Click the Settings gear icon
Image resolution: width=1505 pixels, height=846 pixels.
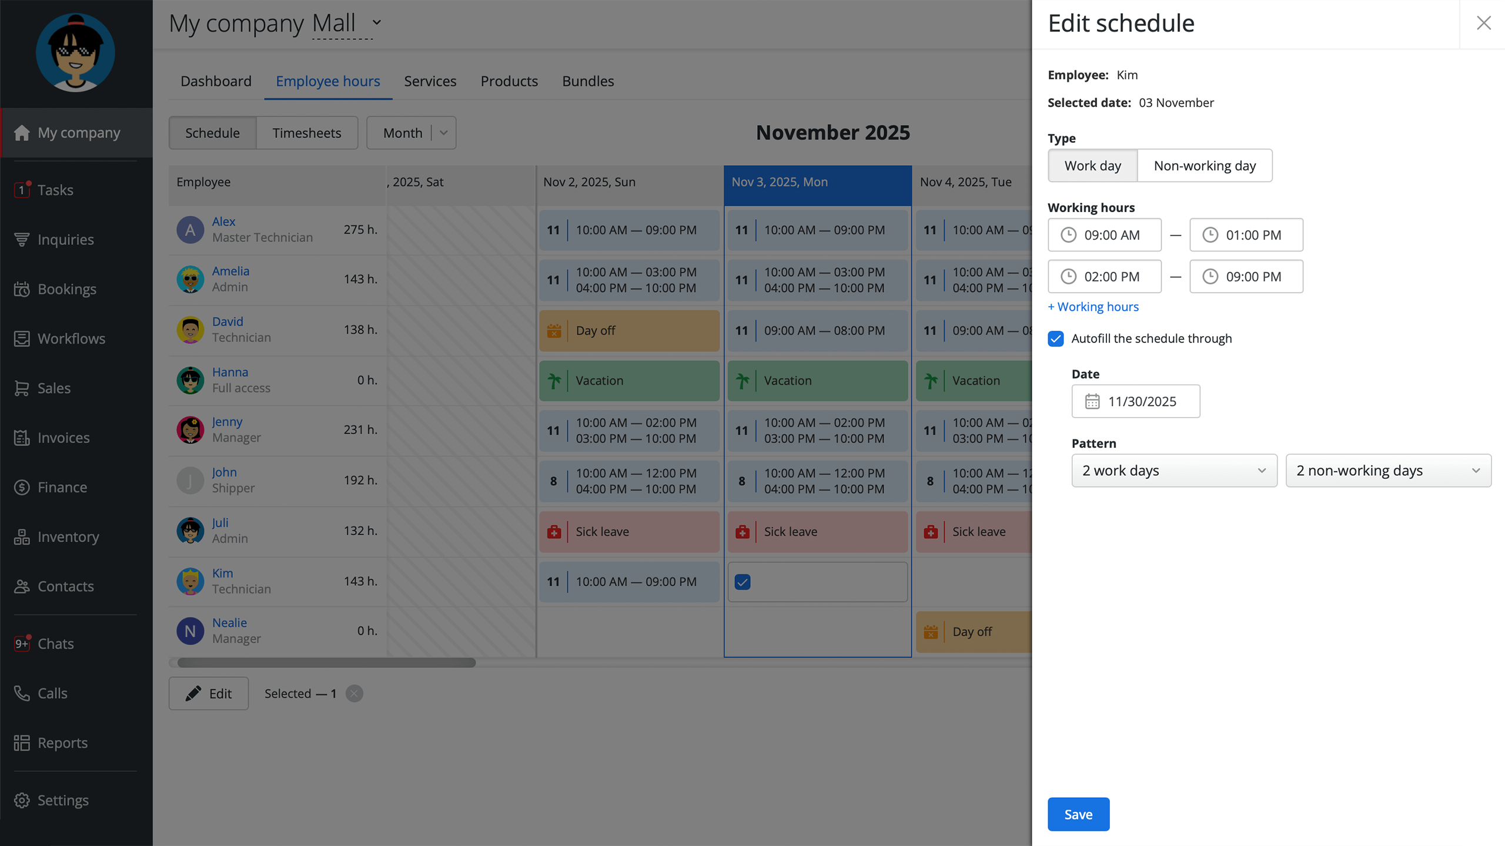22,800
